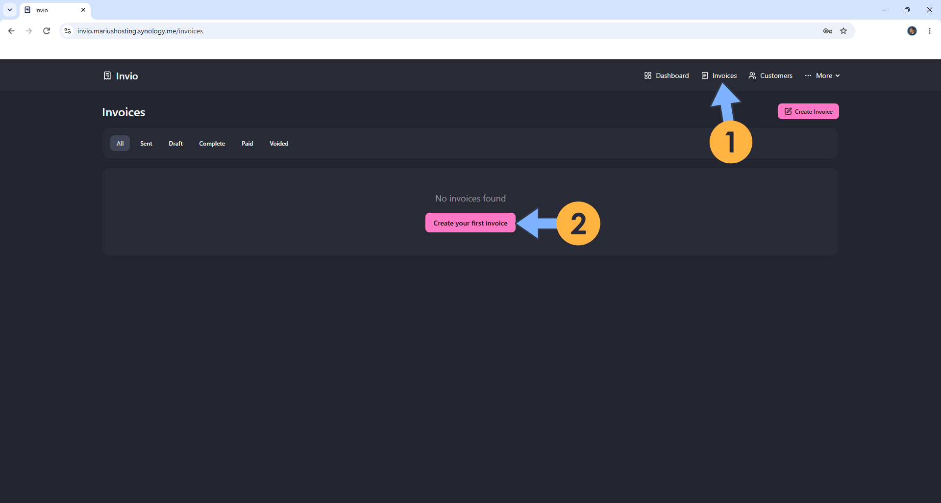View site information icon in address bar
This screenshot has width=941, height=503.
pos(68,31)
